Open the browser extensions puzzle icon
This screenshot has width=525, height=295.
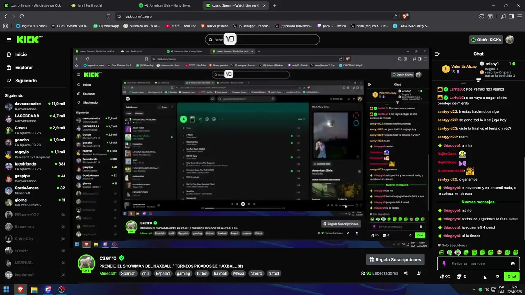tap(482, 16)
